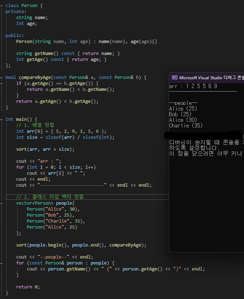Viewport: 244px width, 299px height.
Task: Click 'Person("Alice", 30),' in the vector initializer
Action: [53, 209]
